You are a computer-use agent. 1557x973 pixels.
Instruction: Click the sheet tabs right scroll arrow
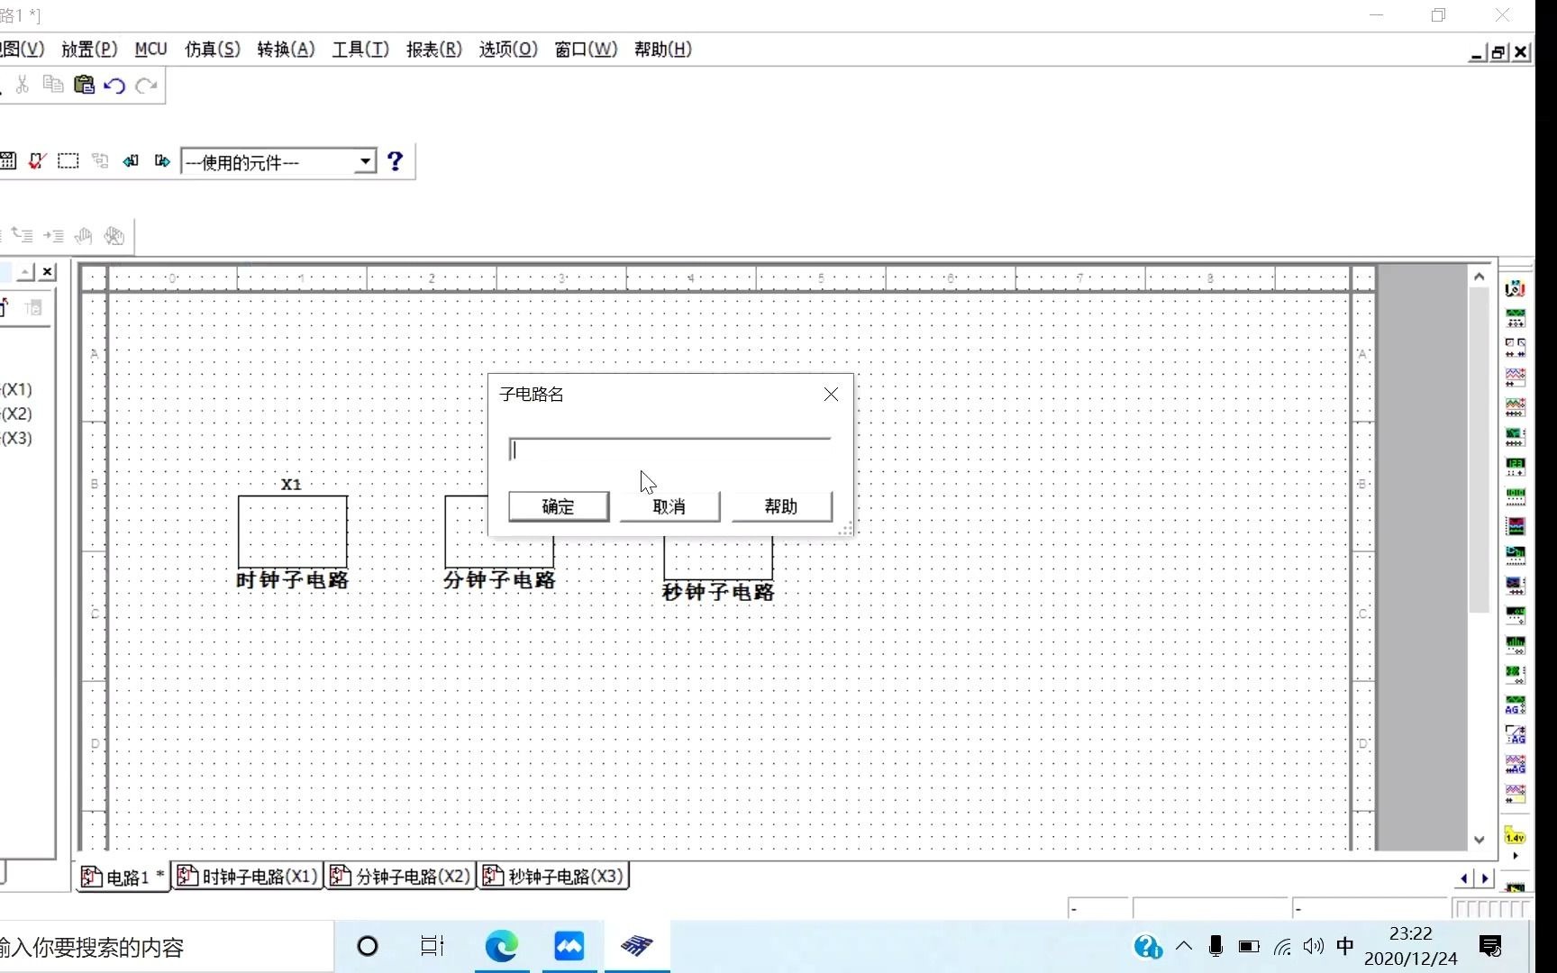pos(1485,878)
